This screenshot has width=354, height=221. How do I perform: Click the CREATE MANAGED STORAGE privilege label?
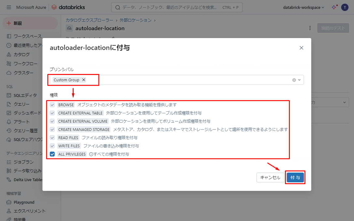[84, 130]
